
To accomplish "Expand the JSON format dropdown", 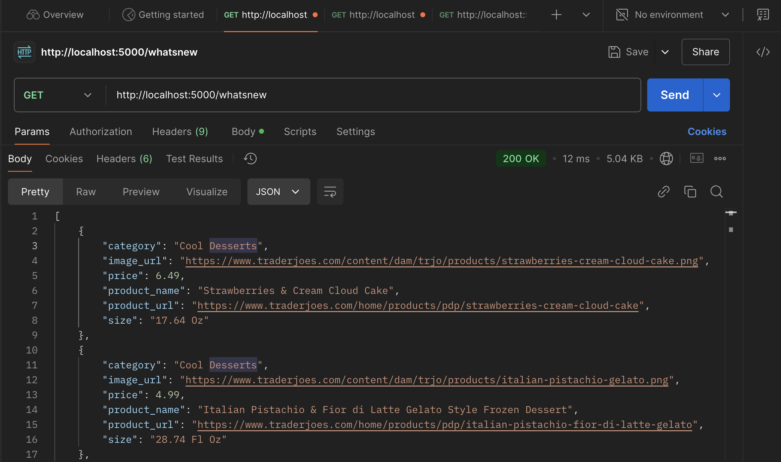I will tap(279, 192).
